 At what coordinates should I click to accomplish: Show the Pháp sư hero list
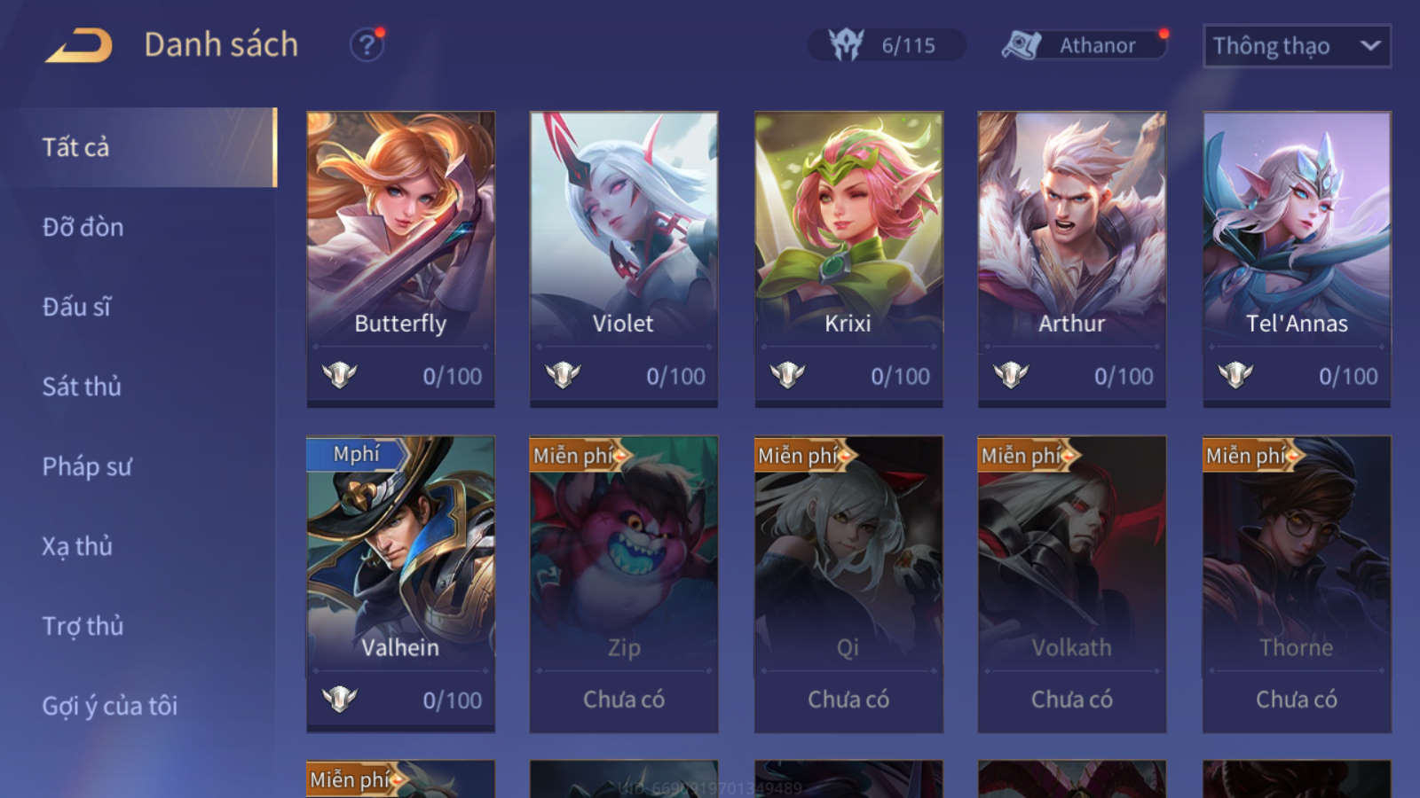[87, 466]
